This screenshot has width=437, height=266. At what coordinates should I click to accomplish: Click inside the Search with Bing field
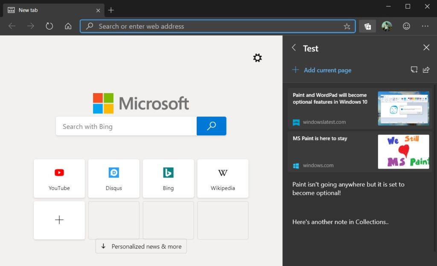[x=126, y=126]
